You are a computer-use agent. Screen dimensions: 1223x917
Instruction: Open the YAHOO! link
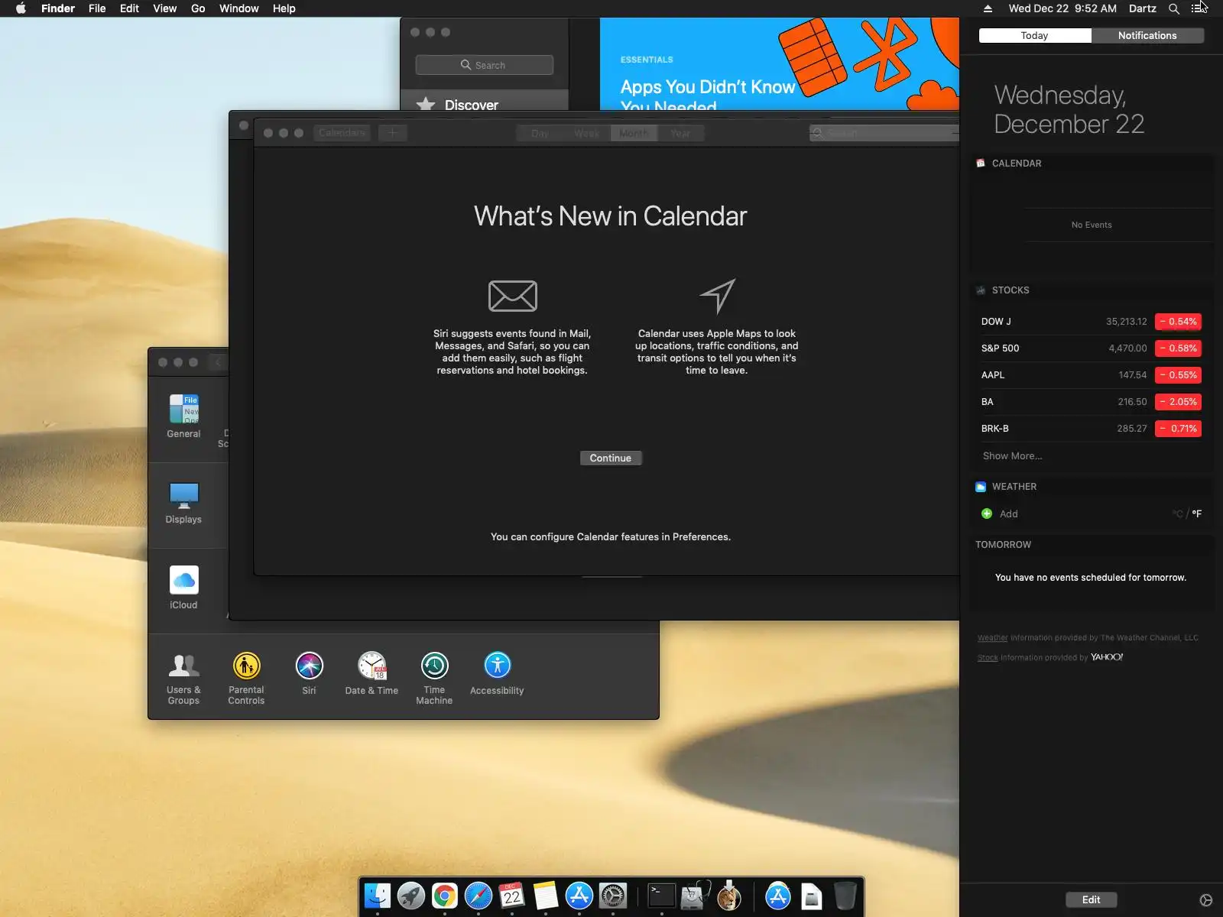(1106, 657)
